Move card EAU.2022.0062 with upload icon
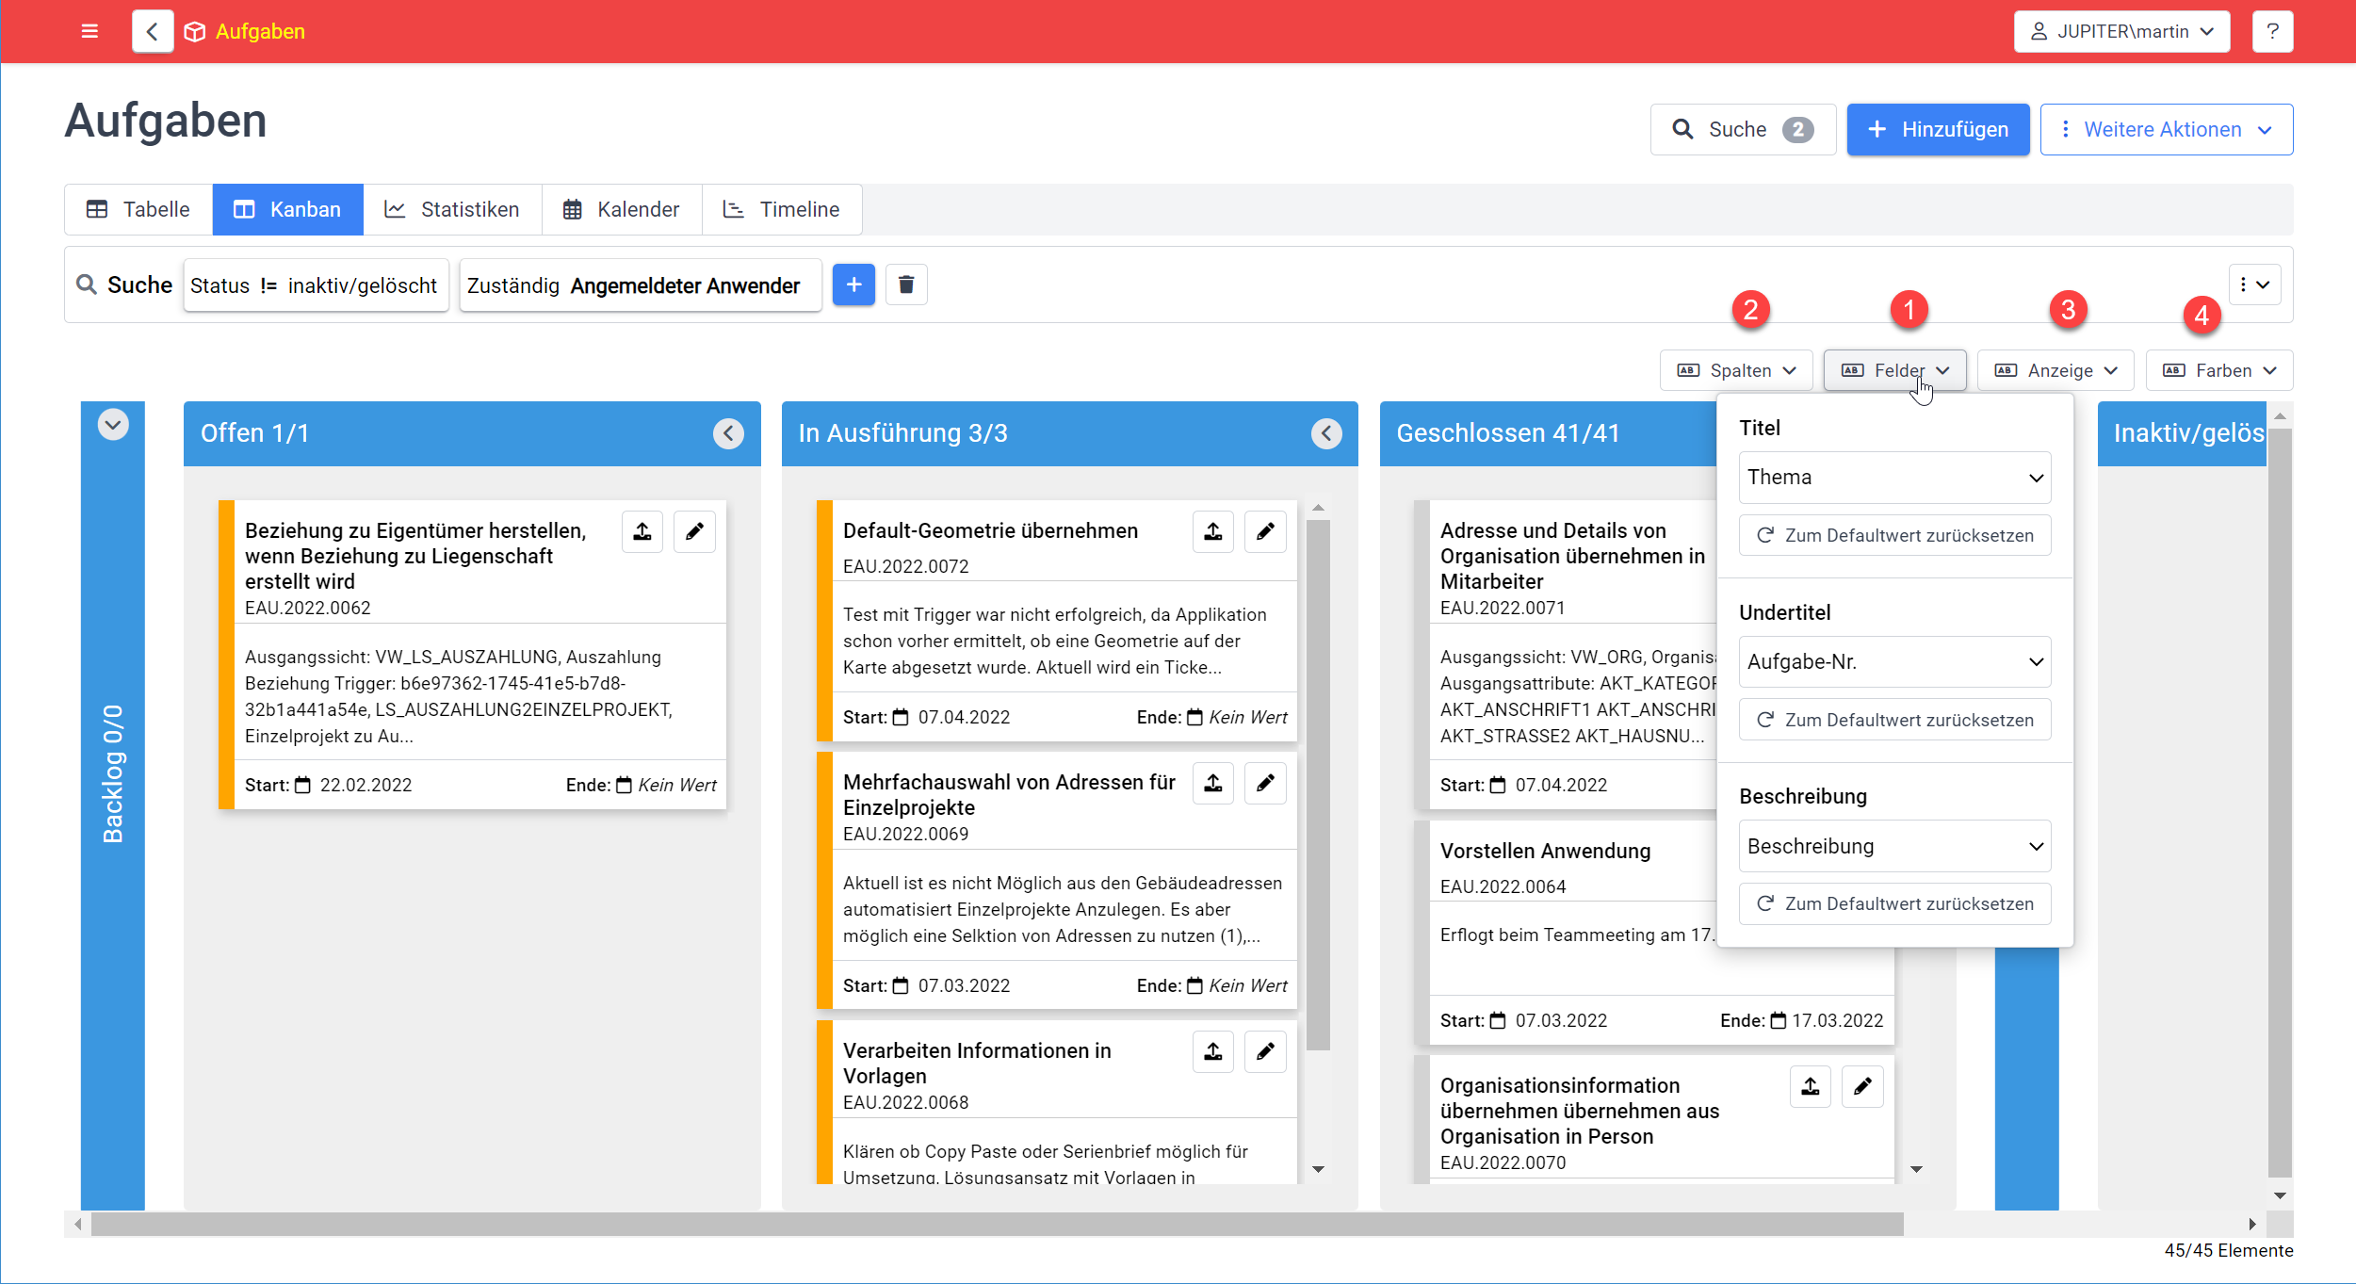2356x1284 pixels. tap(642, 532)
